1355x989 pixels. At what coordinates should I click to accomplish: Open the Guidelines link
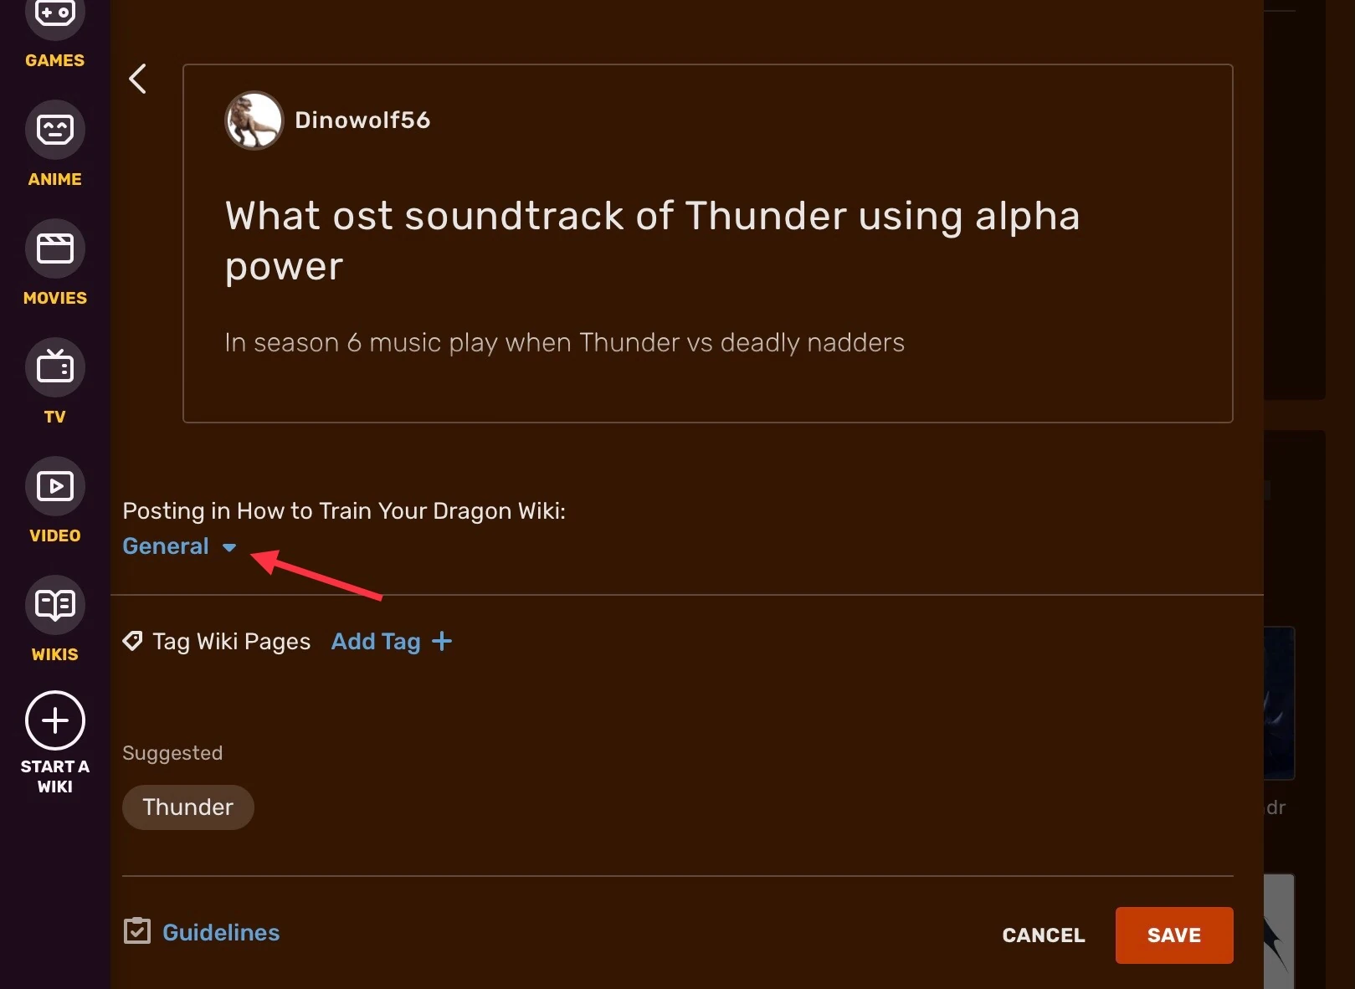(x=221, y=933)
